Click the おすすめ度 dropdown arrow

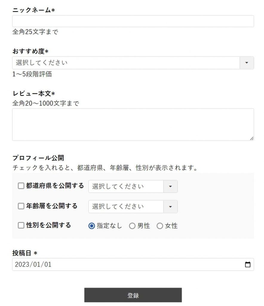point(246,63)
